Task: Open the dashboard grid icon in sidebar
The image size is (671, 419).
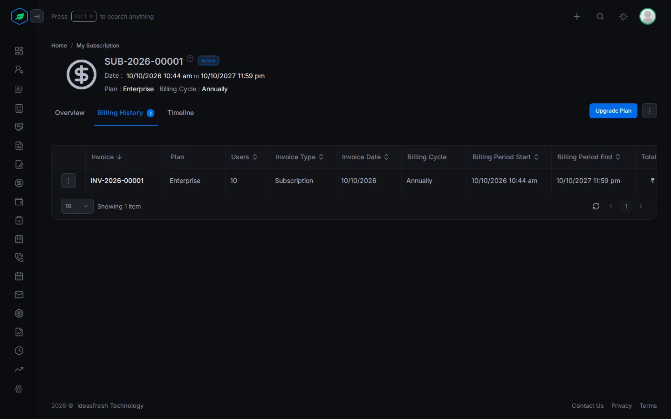Action: [x=19, y=51]
